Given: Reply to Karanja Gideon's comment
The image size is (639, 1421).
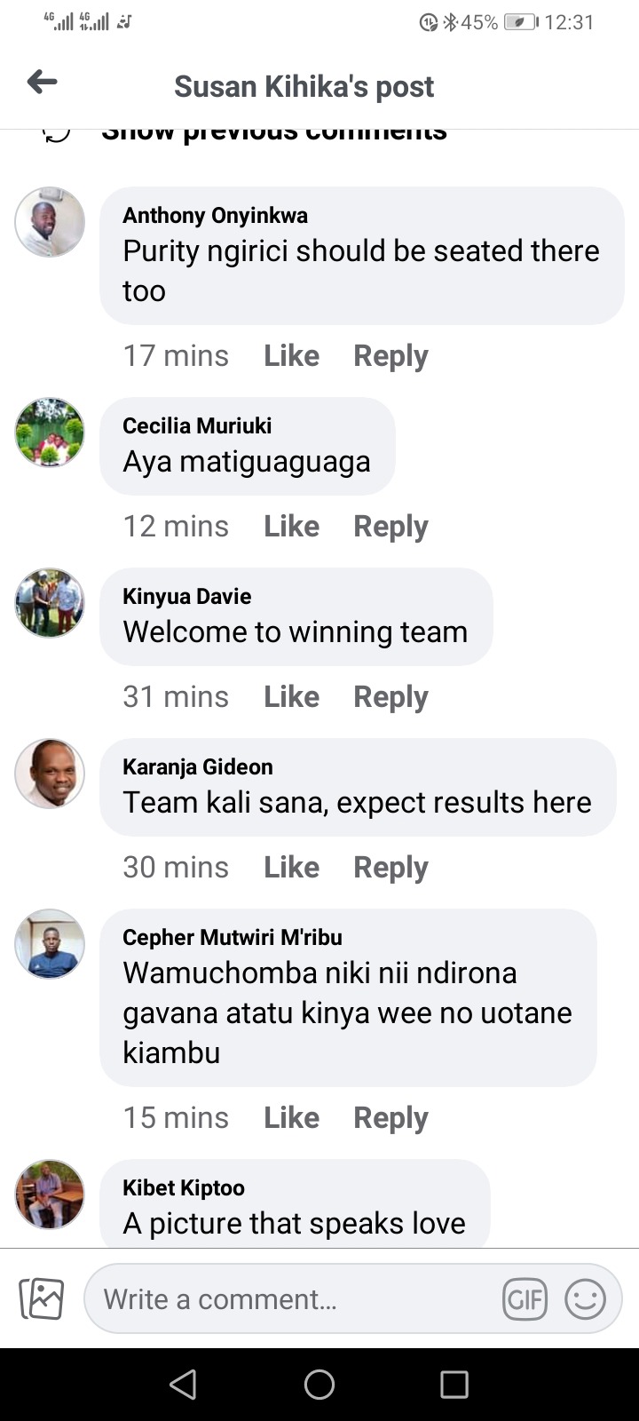Looking at the screenshot, I should [390, 867].
